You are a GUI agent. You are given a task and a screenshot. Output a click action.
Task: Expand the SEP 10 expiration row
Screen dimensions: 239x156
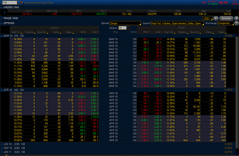pos(2,148)
